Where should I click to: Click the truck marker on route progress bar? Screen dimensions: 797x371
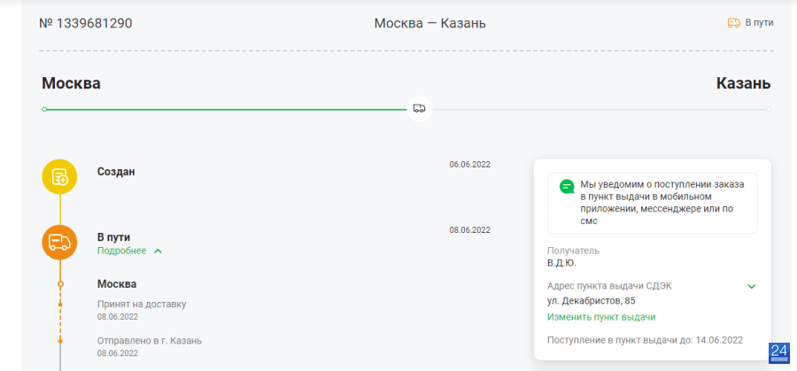[x=420, y=109]
